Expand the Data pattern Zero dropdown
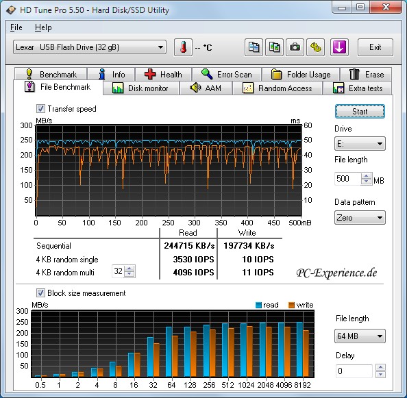Viewport: 407px width, 398px height. (x=360, y=217)
